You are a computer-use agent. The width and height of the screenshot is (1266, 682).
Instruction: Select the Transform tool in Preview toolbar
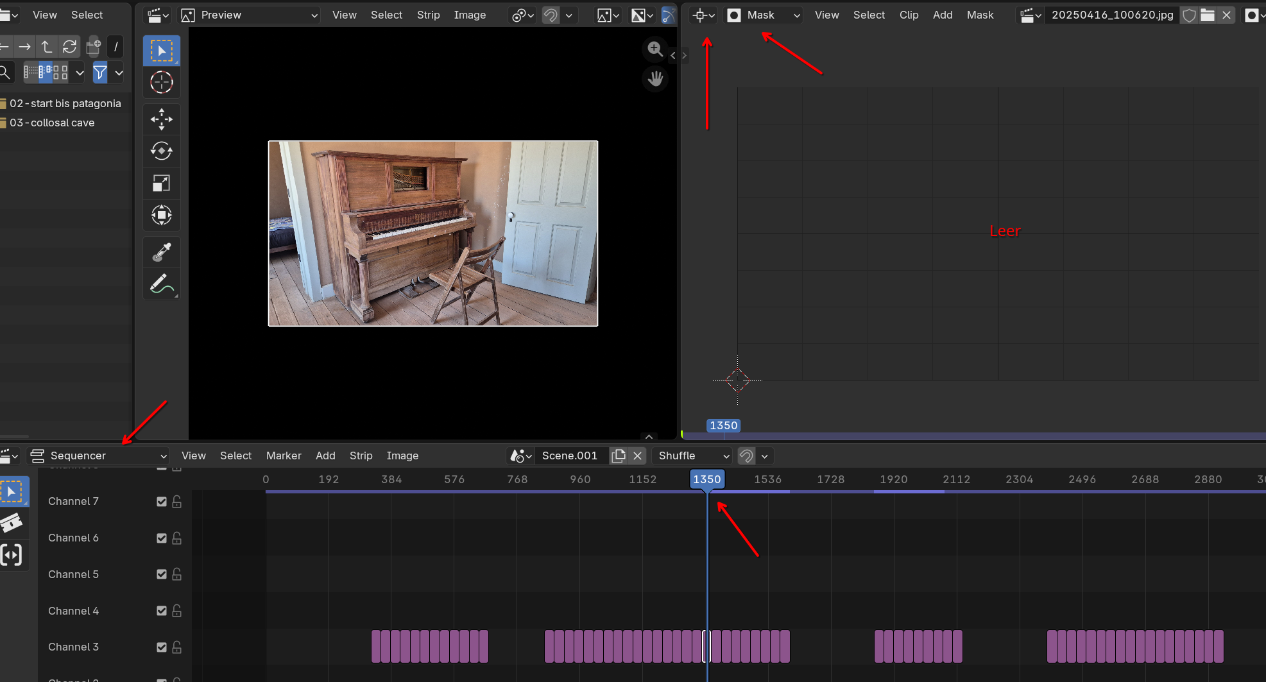[x=161, y=215]
